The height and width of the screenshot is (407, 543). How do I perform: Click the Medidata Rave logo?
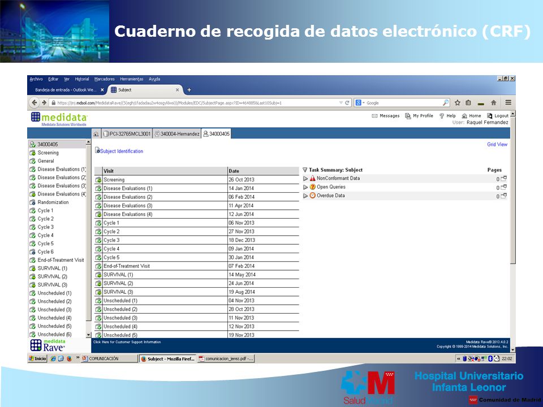[48, 345]
